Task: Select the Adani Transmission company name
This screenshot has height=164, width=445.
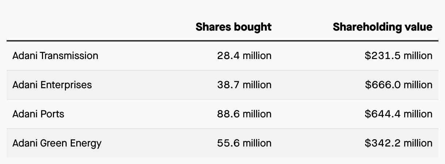Action: (x=55, y=56)
